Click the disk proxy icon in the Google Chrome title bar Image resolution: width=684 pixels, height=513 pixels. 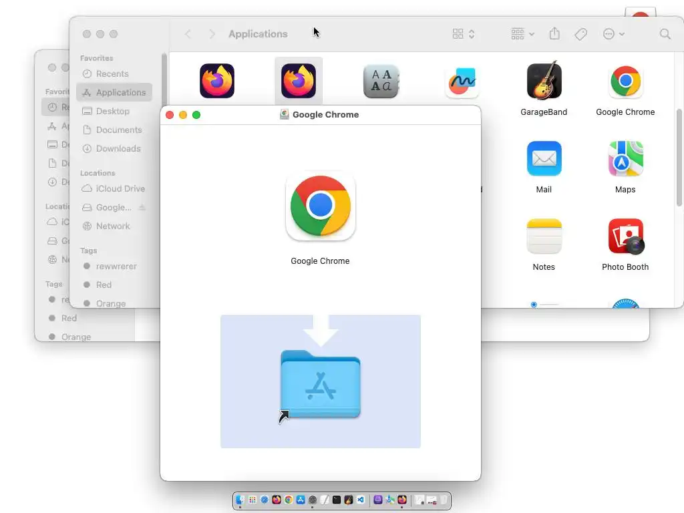click(x=285, y=114)
